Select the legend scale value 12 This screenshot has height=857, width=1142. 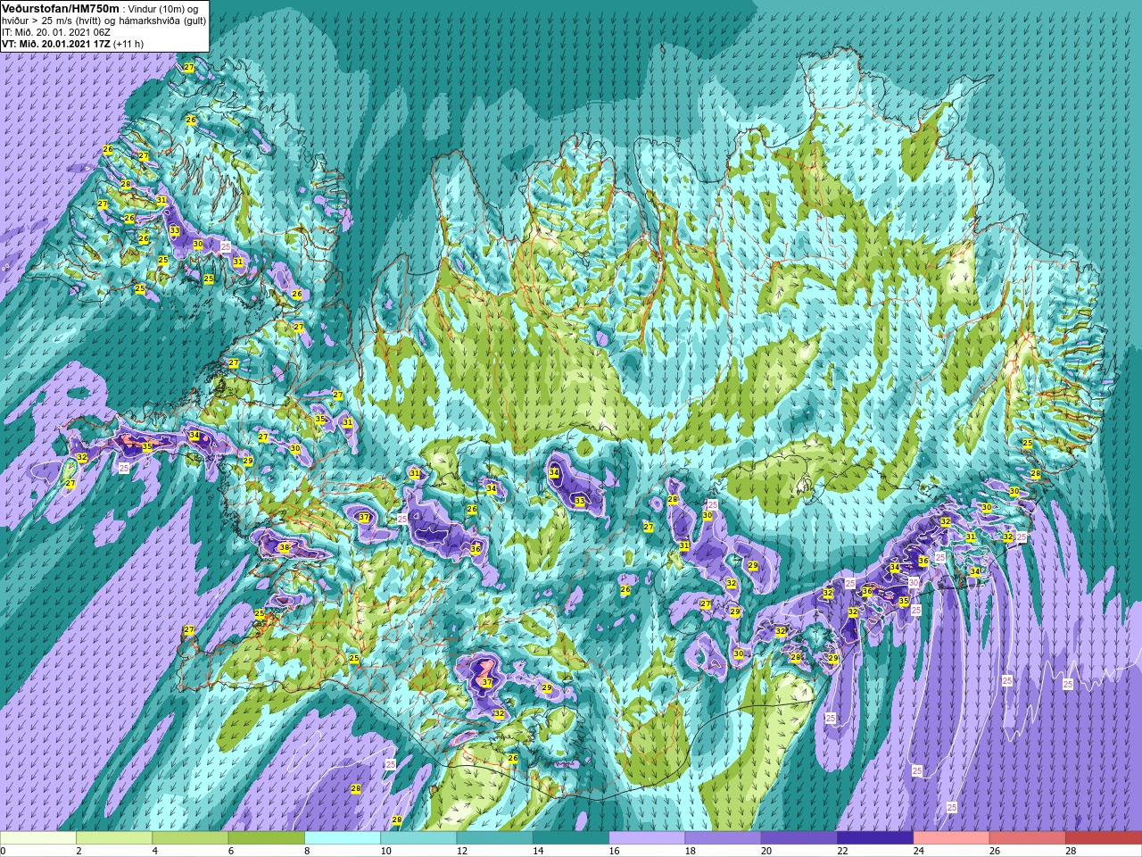click(461, 851)
